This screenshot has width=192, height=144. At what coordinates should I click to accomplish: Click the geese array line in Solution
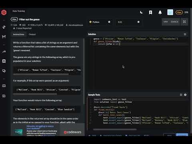tap(136, 39)
